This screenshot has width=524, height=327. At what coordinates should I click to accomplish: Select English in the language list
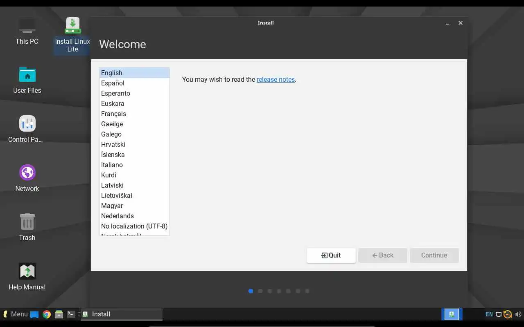(134, 73)
